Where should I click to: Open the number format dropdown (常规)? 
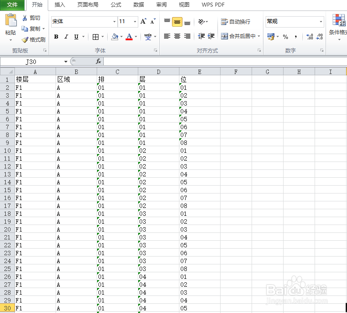tap(321, 21)
